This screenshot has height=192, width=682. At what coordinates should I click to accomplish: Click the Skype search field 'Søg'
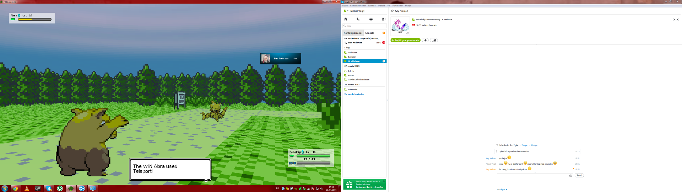click(x=364, y=26)
